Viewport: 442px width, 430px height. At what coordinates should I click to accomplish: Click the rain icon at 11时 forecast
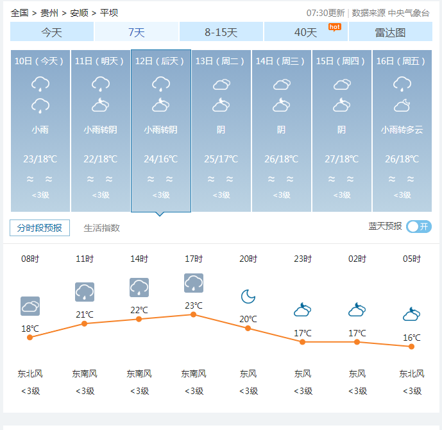[x=85, y=292]
